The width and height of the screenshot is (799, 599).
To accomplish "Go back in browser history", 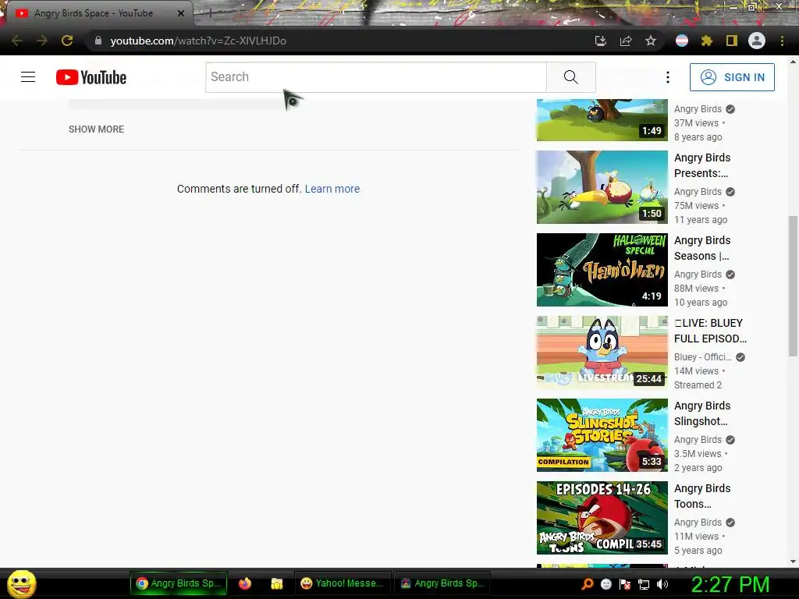I will pyautogui.click(x=17, y=41).
